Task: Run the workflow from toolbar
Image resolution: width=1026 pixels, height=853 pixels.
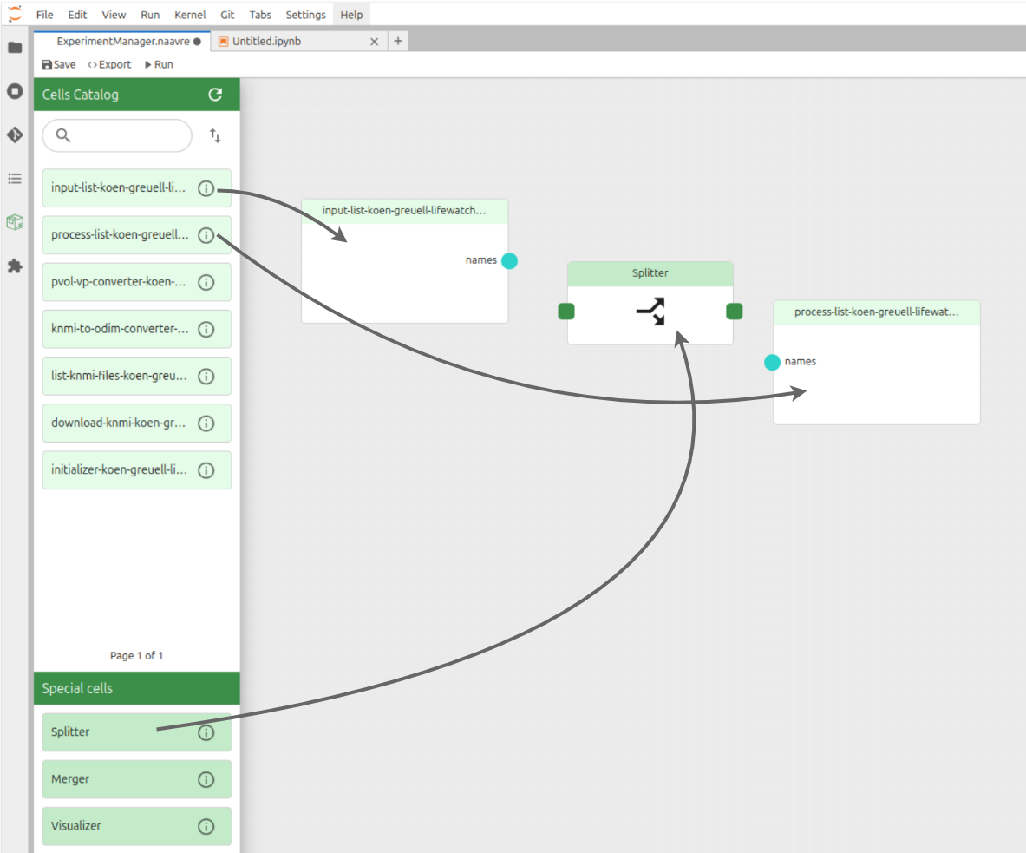Action: coord(159,64)
